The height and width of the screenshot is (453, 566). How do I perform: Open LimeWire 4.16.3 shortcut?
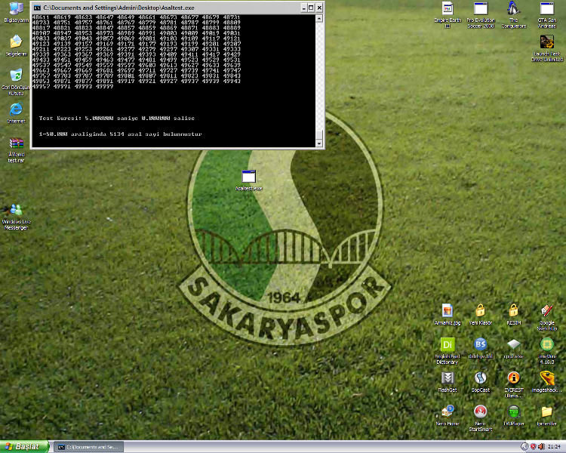tap(547, 351)
